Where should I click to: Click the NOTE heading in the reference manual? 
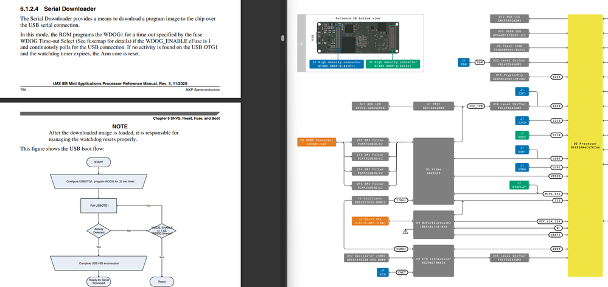click(120, 126)
